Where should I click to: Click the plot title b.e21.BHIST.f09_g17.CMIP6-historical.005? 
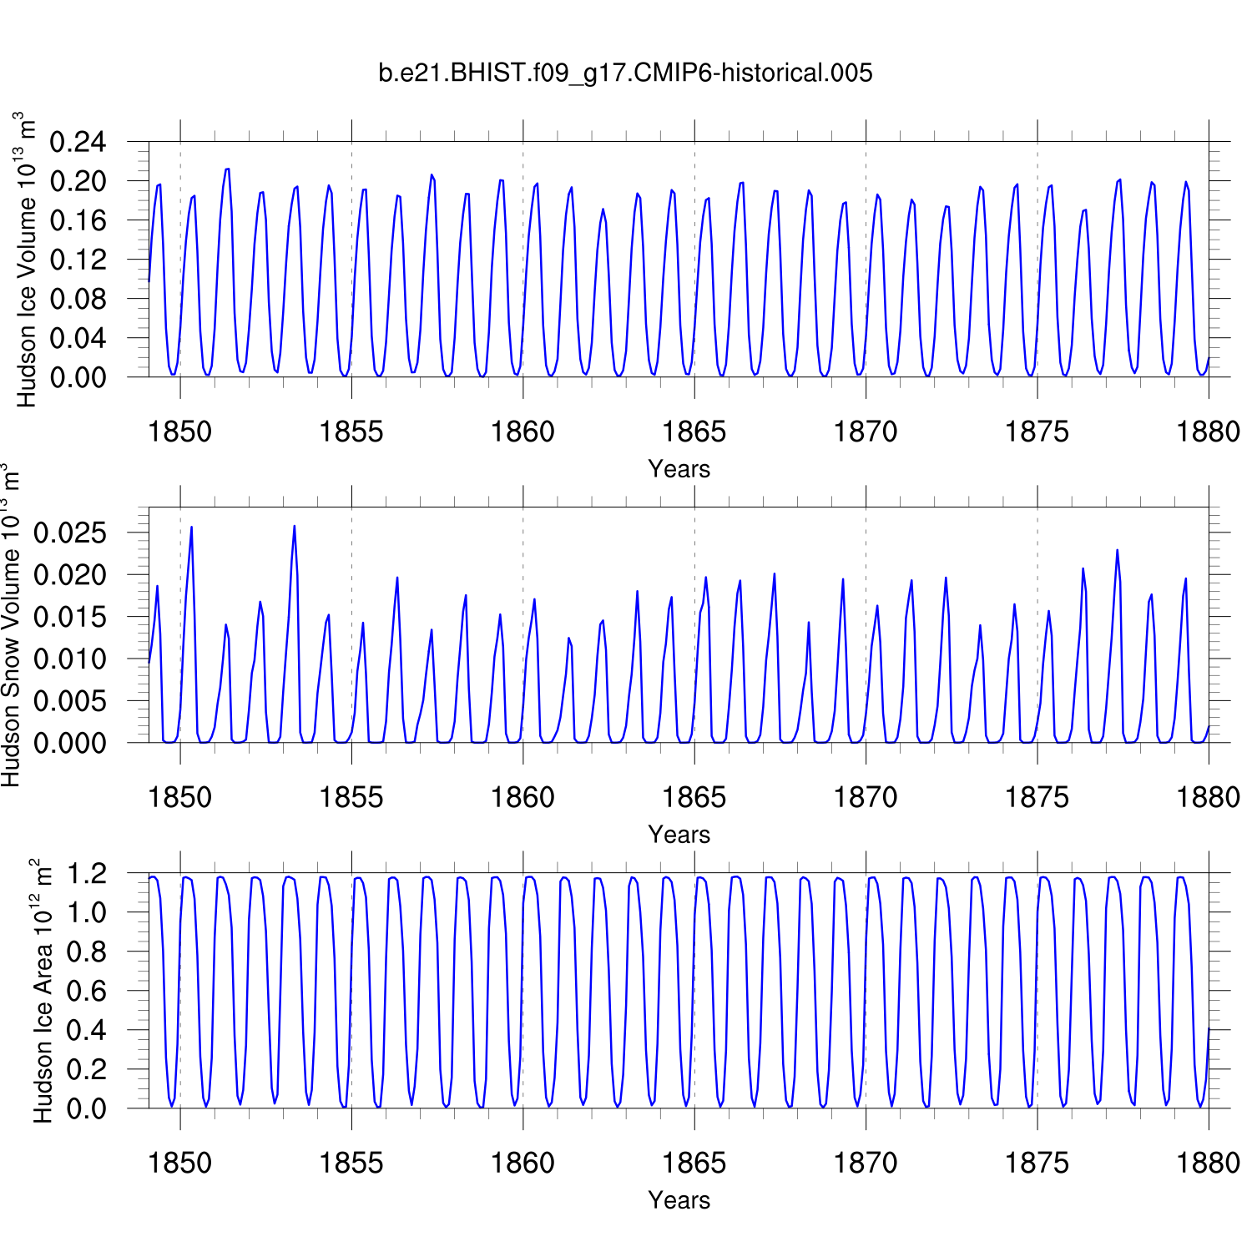(x=625, y=73)
